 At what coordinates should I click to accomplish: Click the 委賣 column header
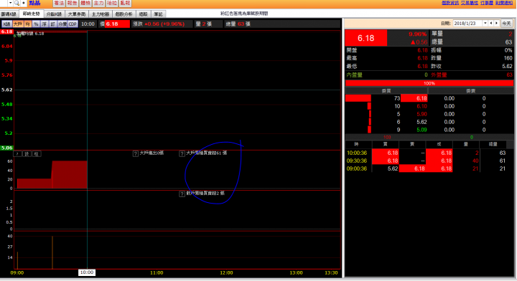tap(471, 91)
